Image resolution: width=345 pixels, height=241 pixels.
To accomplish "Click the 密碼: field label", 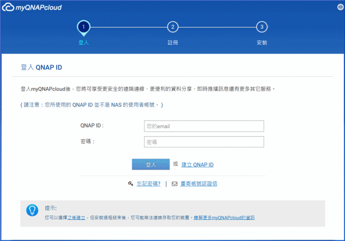I will [x=88, y=142].
